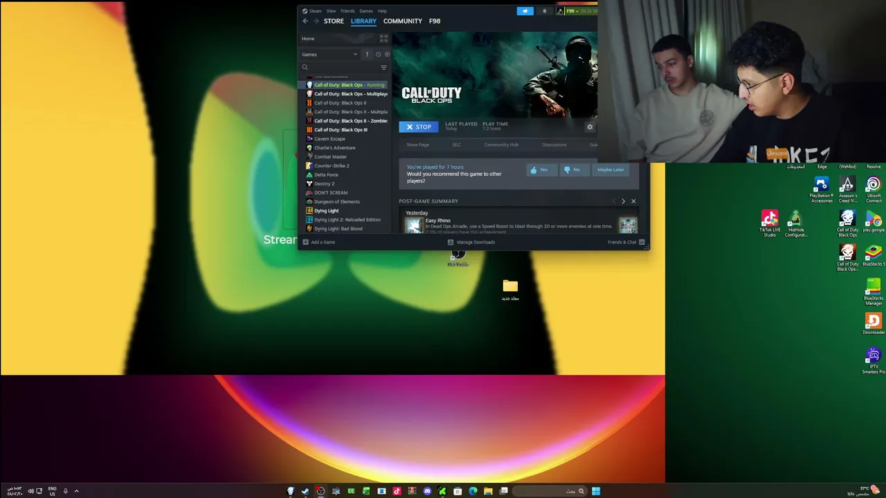
Task: Open the DLC link
Action: 457,145
